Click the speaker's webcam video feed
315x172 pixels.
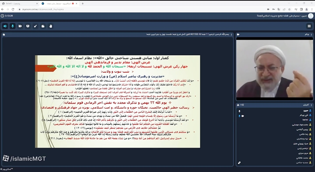click(x=274, y=69)
